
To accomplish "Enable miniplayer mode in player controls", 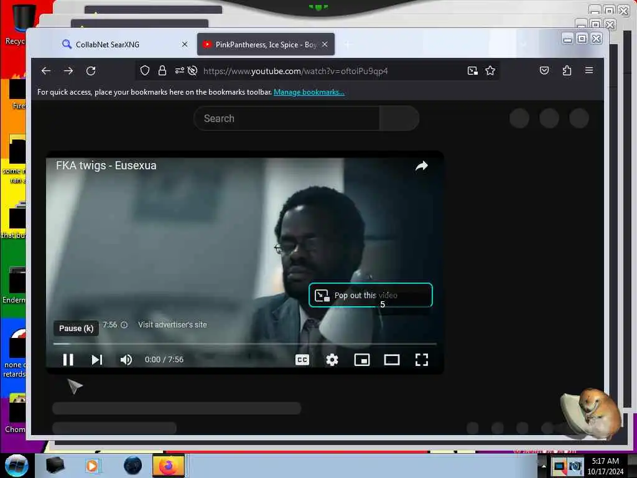I will [x=362, y=359].
